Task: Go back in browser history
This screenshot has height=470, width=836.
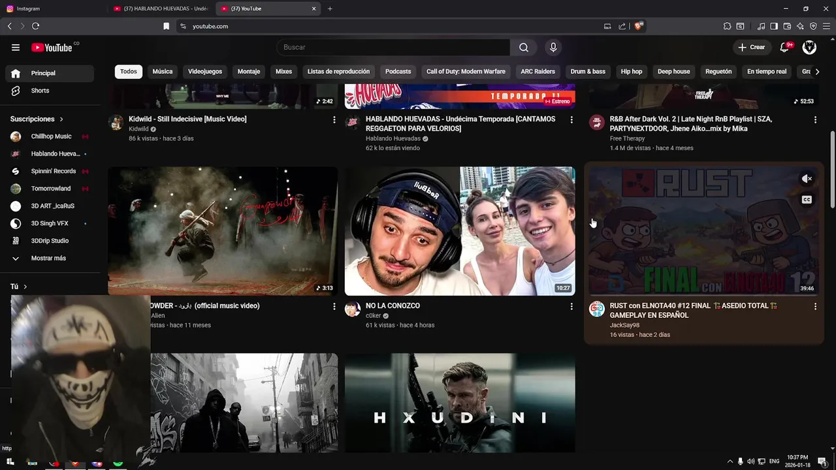Action: point(9,26)
